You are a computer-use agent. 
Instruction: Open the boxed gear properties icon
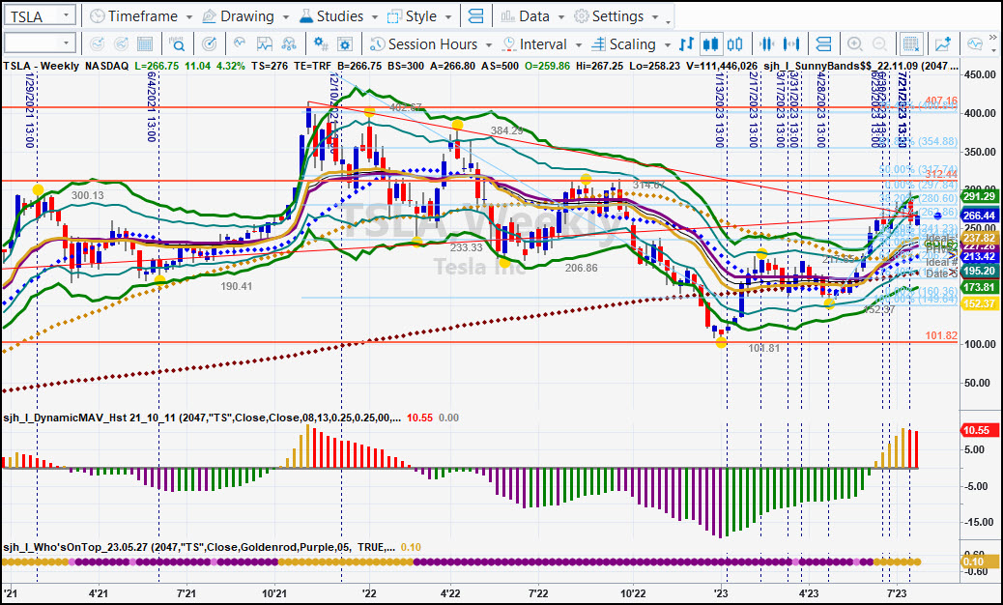click(345, 44)
